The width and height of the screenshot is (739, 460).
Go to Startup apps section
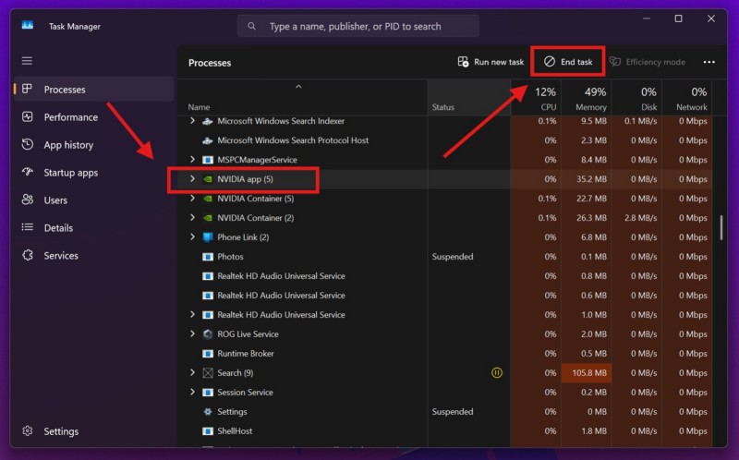point(70,173)
